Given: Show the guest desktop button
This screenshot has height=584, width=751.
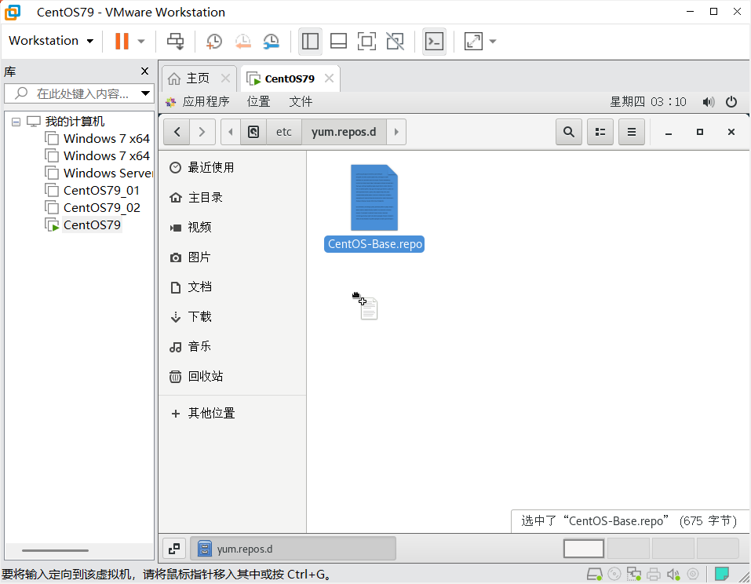Looking at the screenshot, I should tap(174, 549).
